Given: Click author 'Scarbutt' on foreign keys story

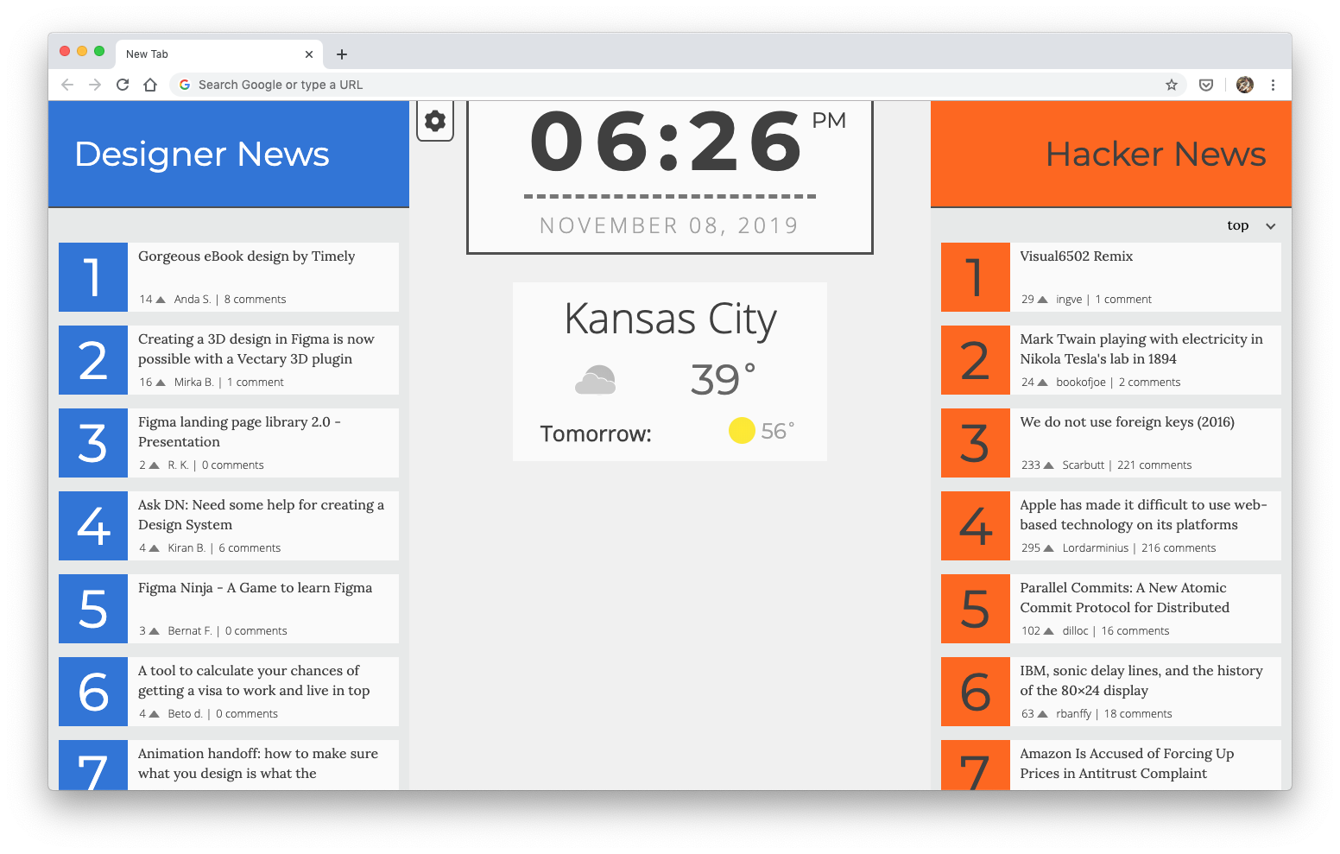Looking at the screenshot, I should 1083,465.
